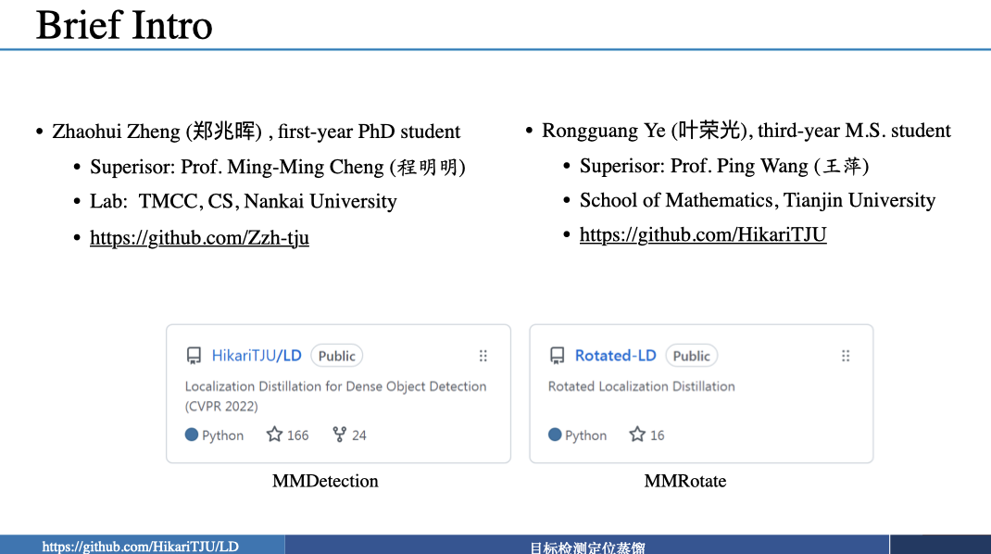Click the drag handle on the HikariTJU/LD card

click(x=483, y=356)
